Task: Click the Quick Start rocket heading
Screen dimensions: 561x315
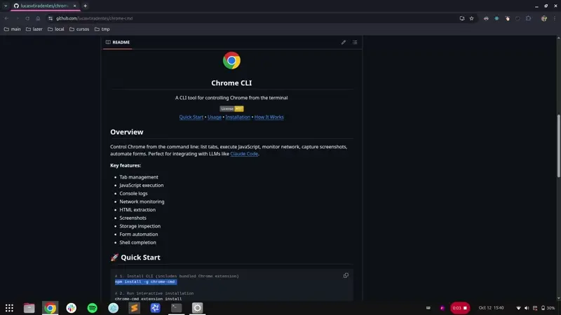Action: [x=135, y=257]
